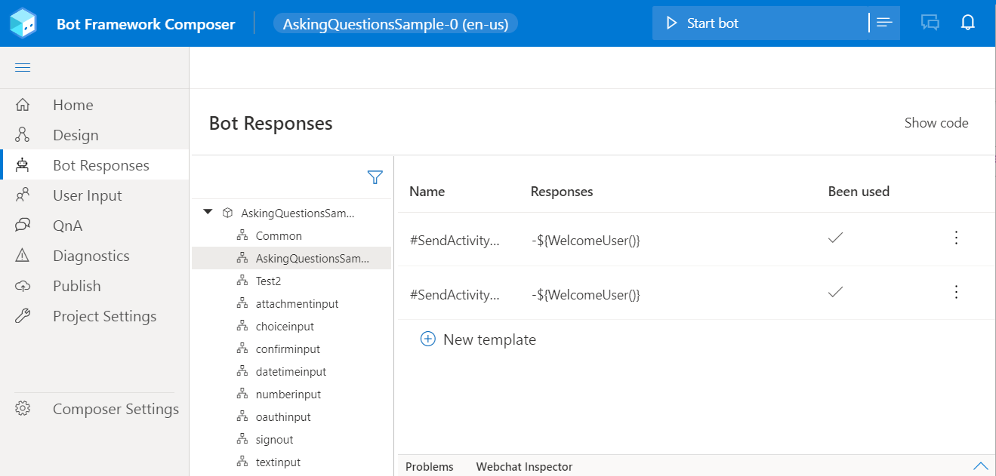Select the QnA navigation icon
996x476 pixels.
pyautogui.click(x=23, y=226)
